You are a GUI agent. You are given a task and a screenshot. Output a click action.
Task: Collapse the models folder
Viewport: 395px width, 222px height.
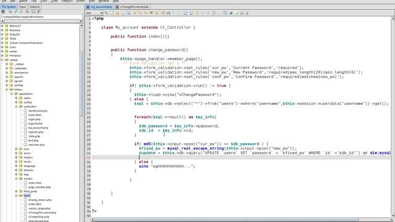coord(17,179)
